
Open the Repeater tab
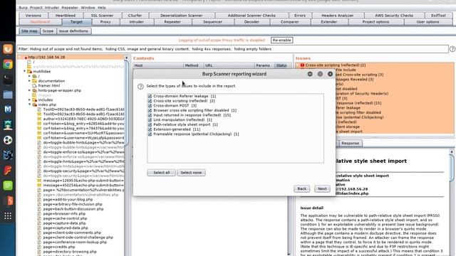pos(172,22)
